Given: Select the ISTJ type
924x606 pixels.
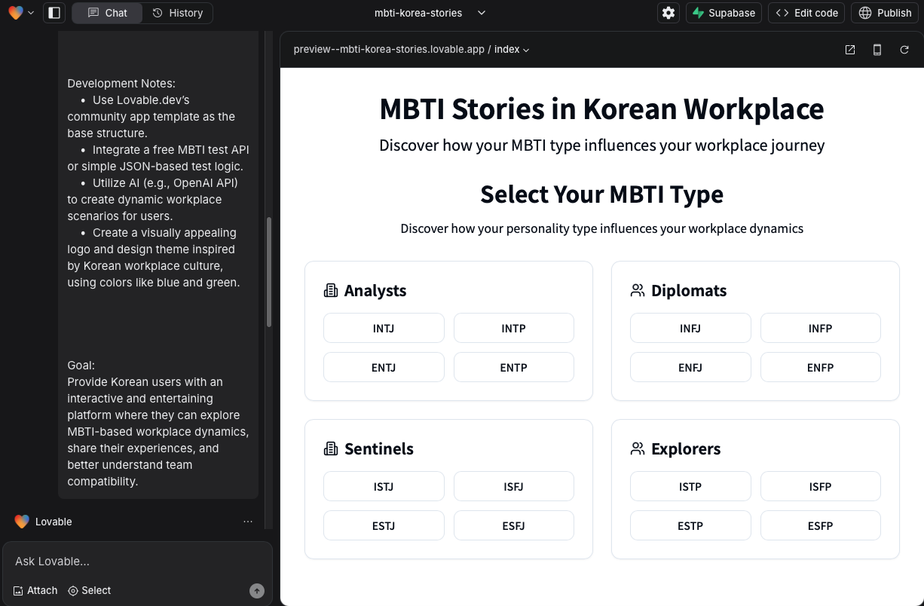Looking at the screenshot, I should 384,487.
